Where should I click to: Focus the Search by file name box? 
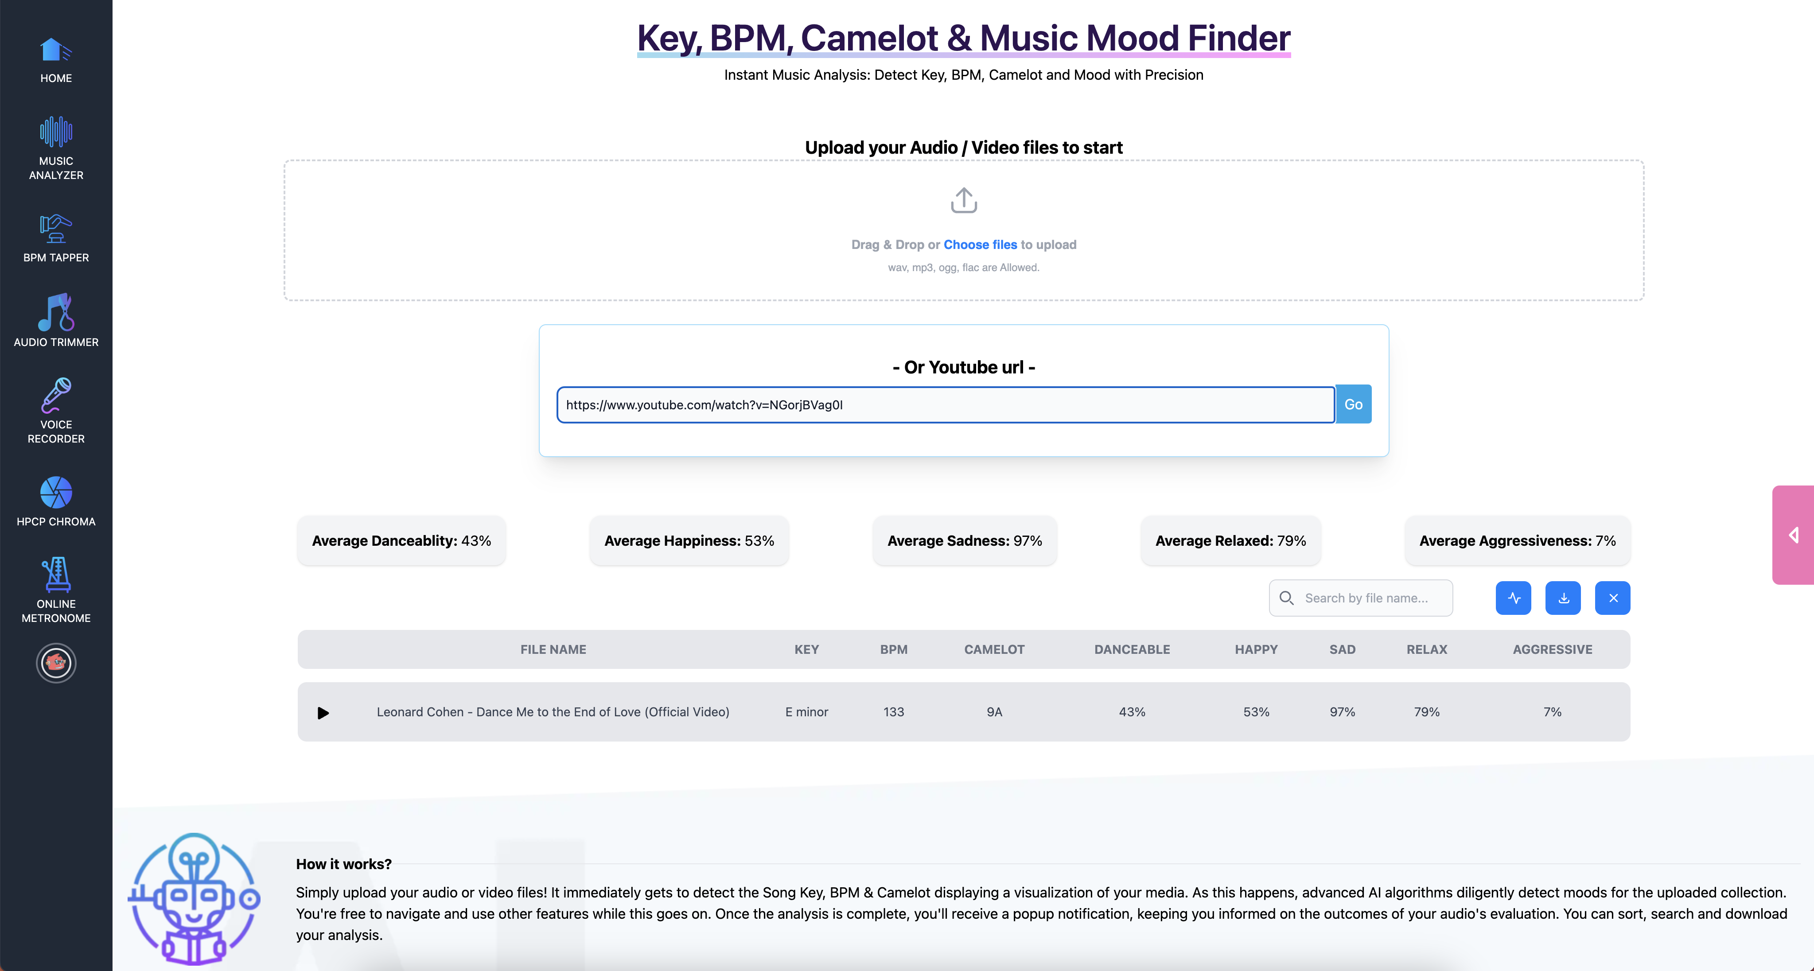1370,598
